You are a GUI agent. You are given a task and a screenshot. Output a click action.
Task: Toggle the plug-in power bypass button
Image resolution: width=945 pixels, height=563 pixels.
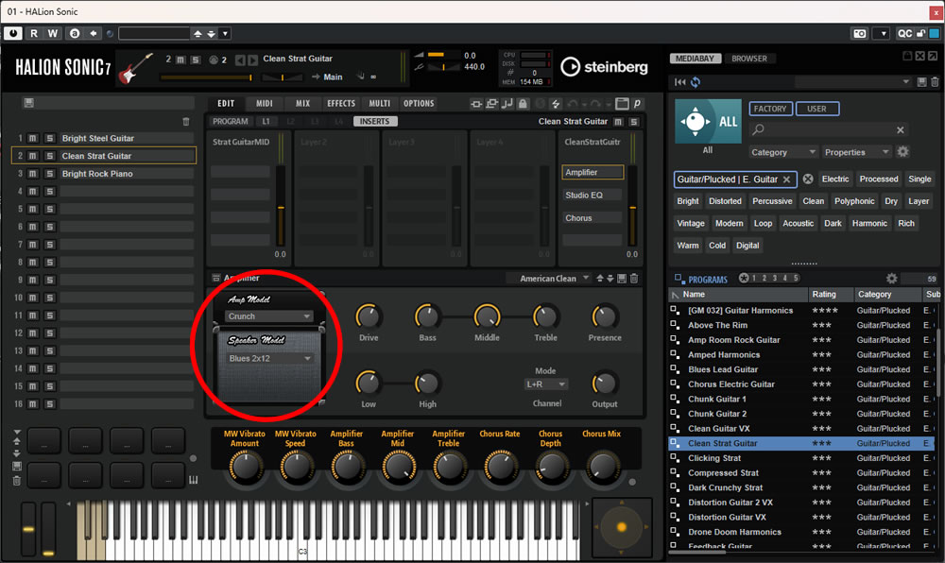coord(13,34)
